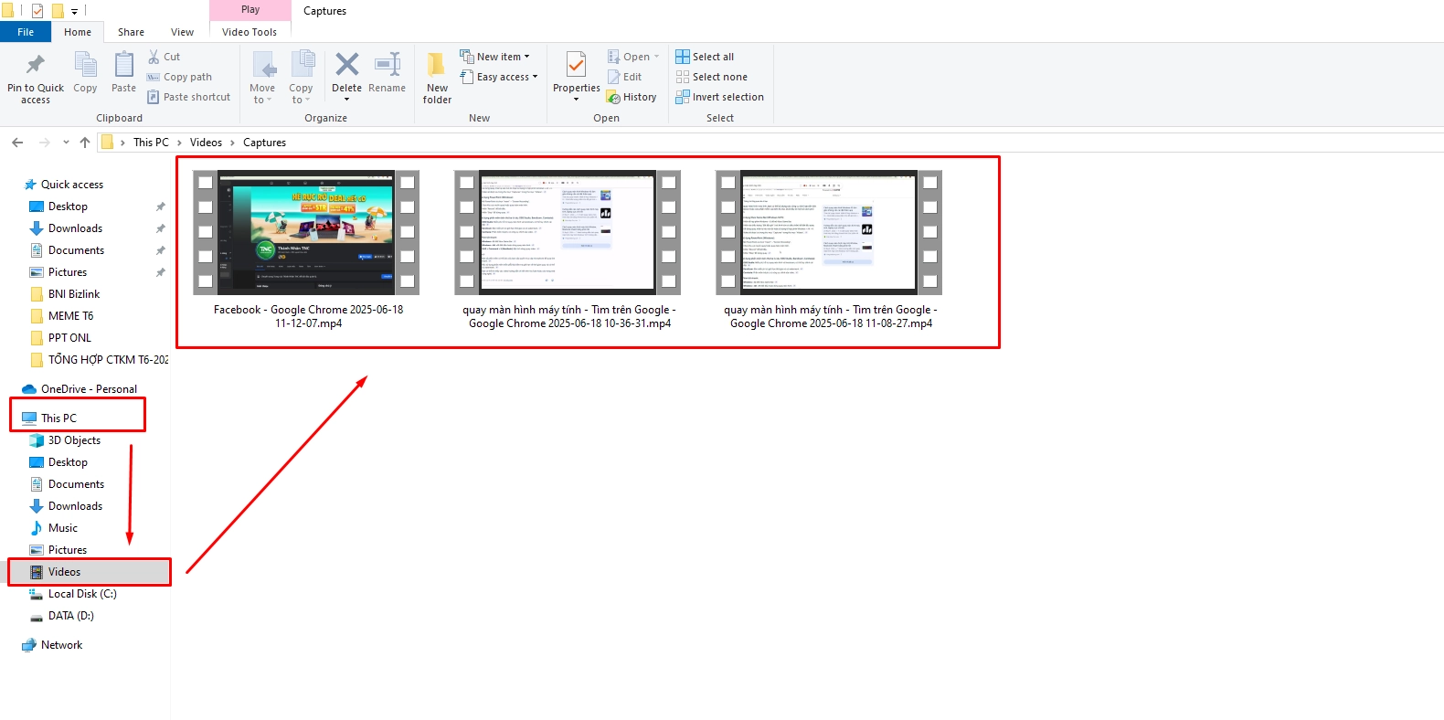The width and height of the screenshot is (1444, 720).
Task: Click the Rename icon
Action: [388, 64]
